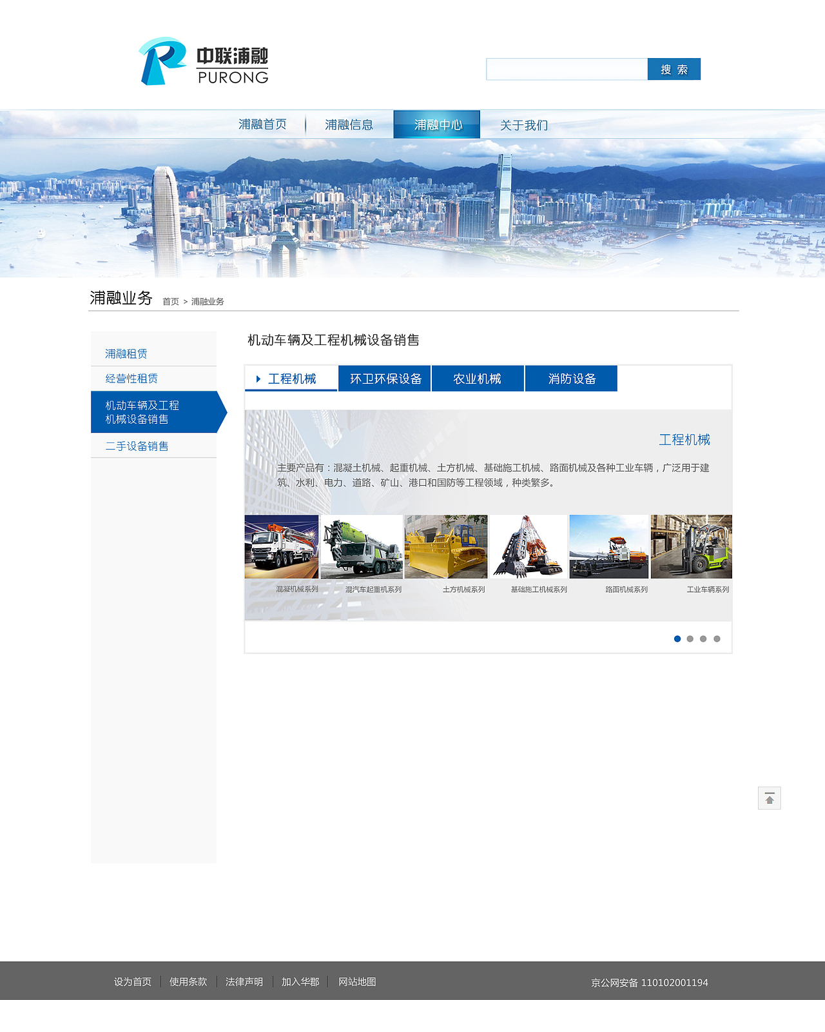825x1032 pixels.
Task: Select 经营性租赁 in the sidebar
Action: pyautogui.click(x=131, y=379)
